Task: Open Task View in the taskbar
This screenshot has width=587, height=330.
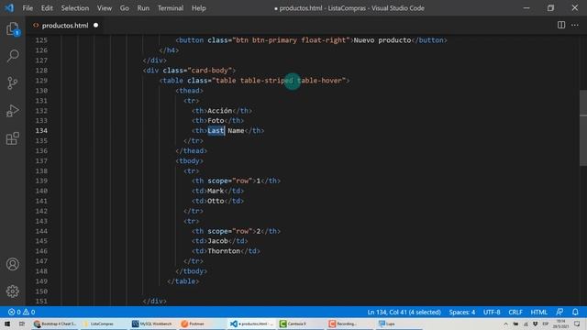Action: [22, 324]
